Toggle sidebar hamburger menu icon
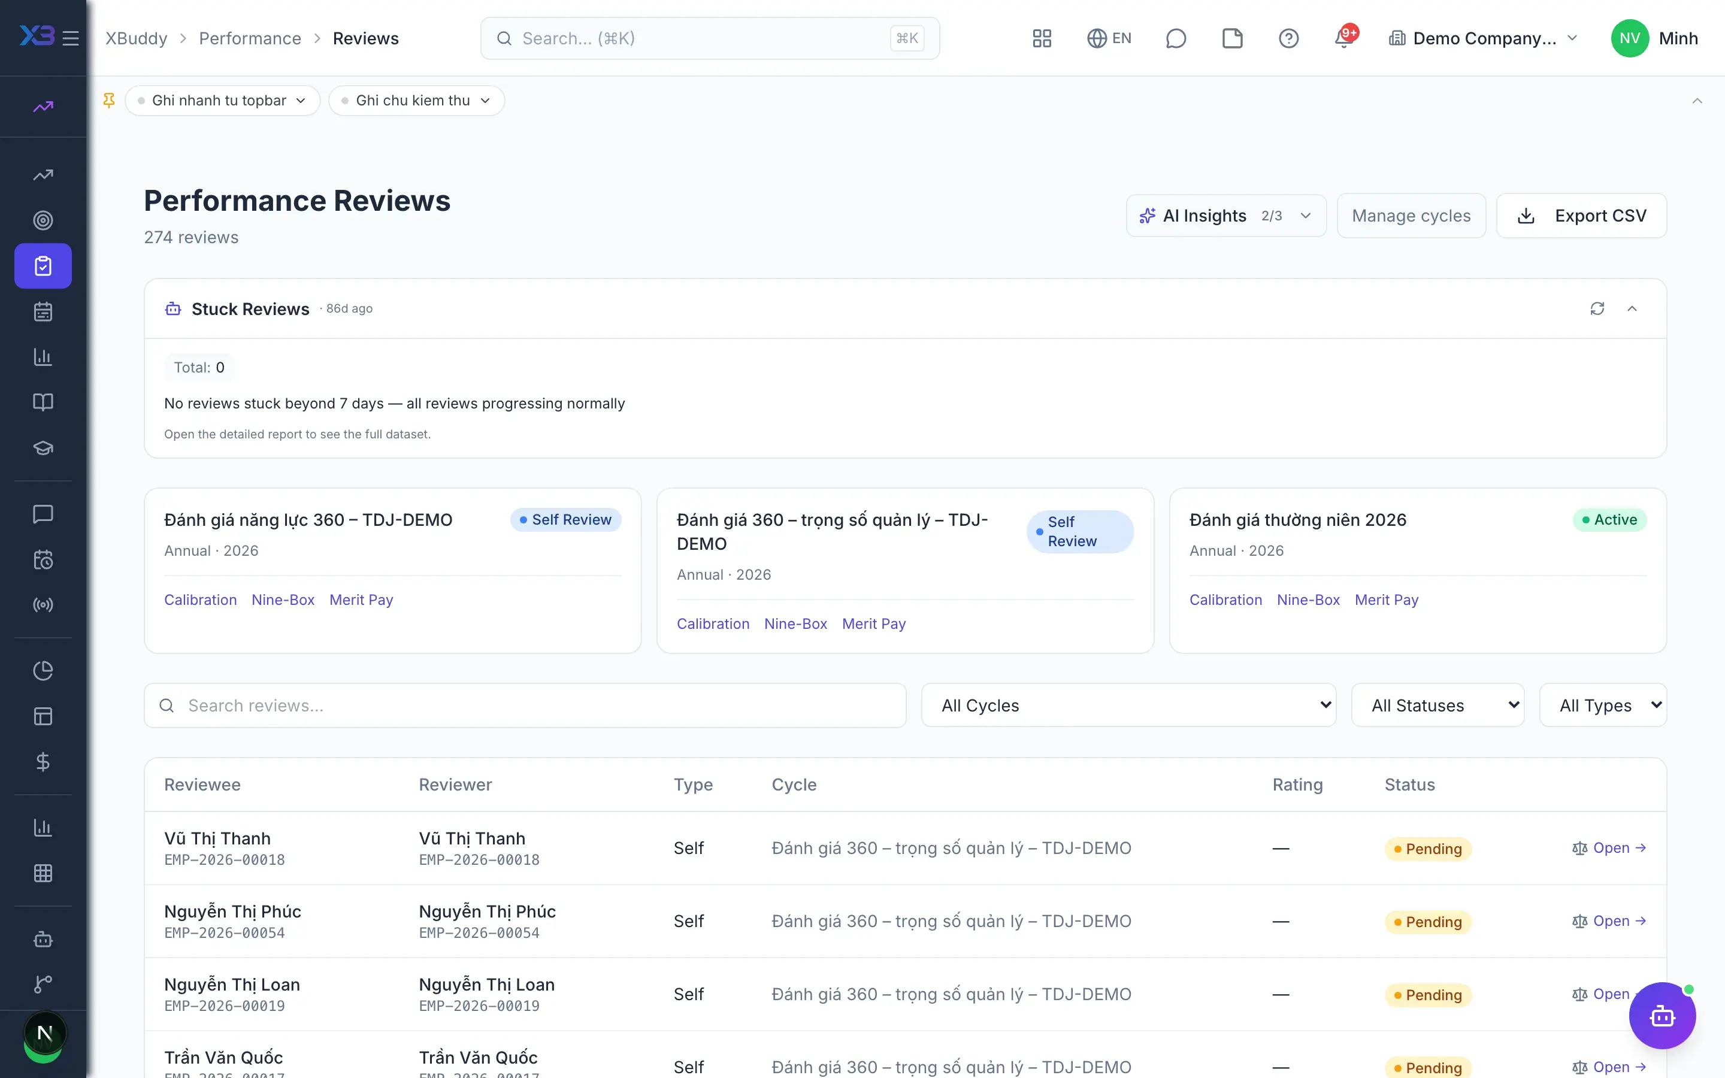The image size is (1725, 1078). pyautogui.click(x=71, y=38)
